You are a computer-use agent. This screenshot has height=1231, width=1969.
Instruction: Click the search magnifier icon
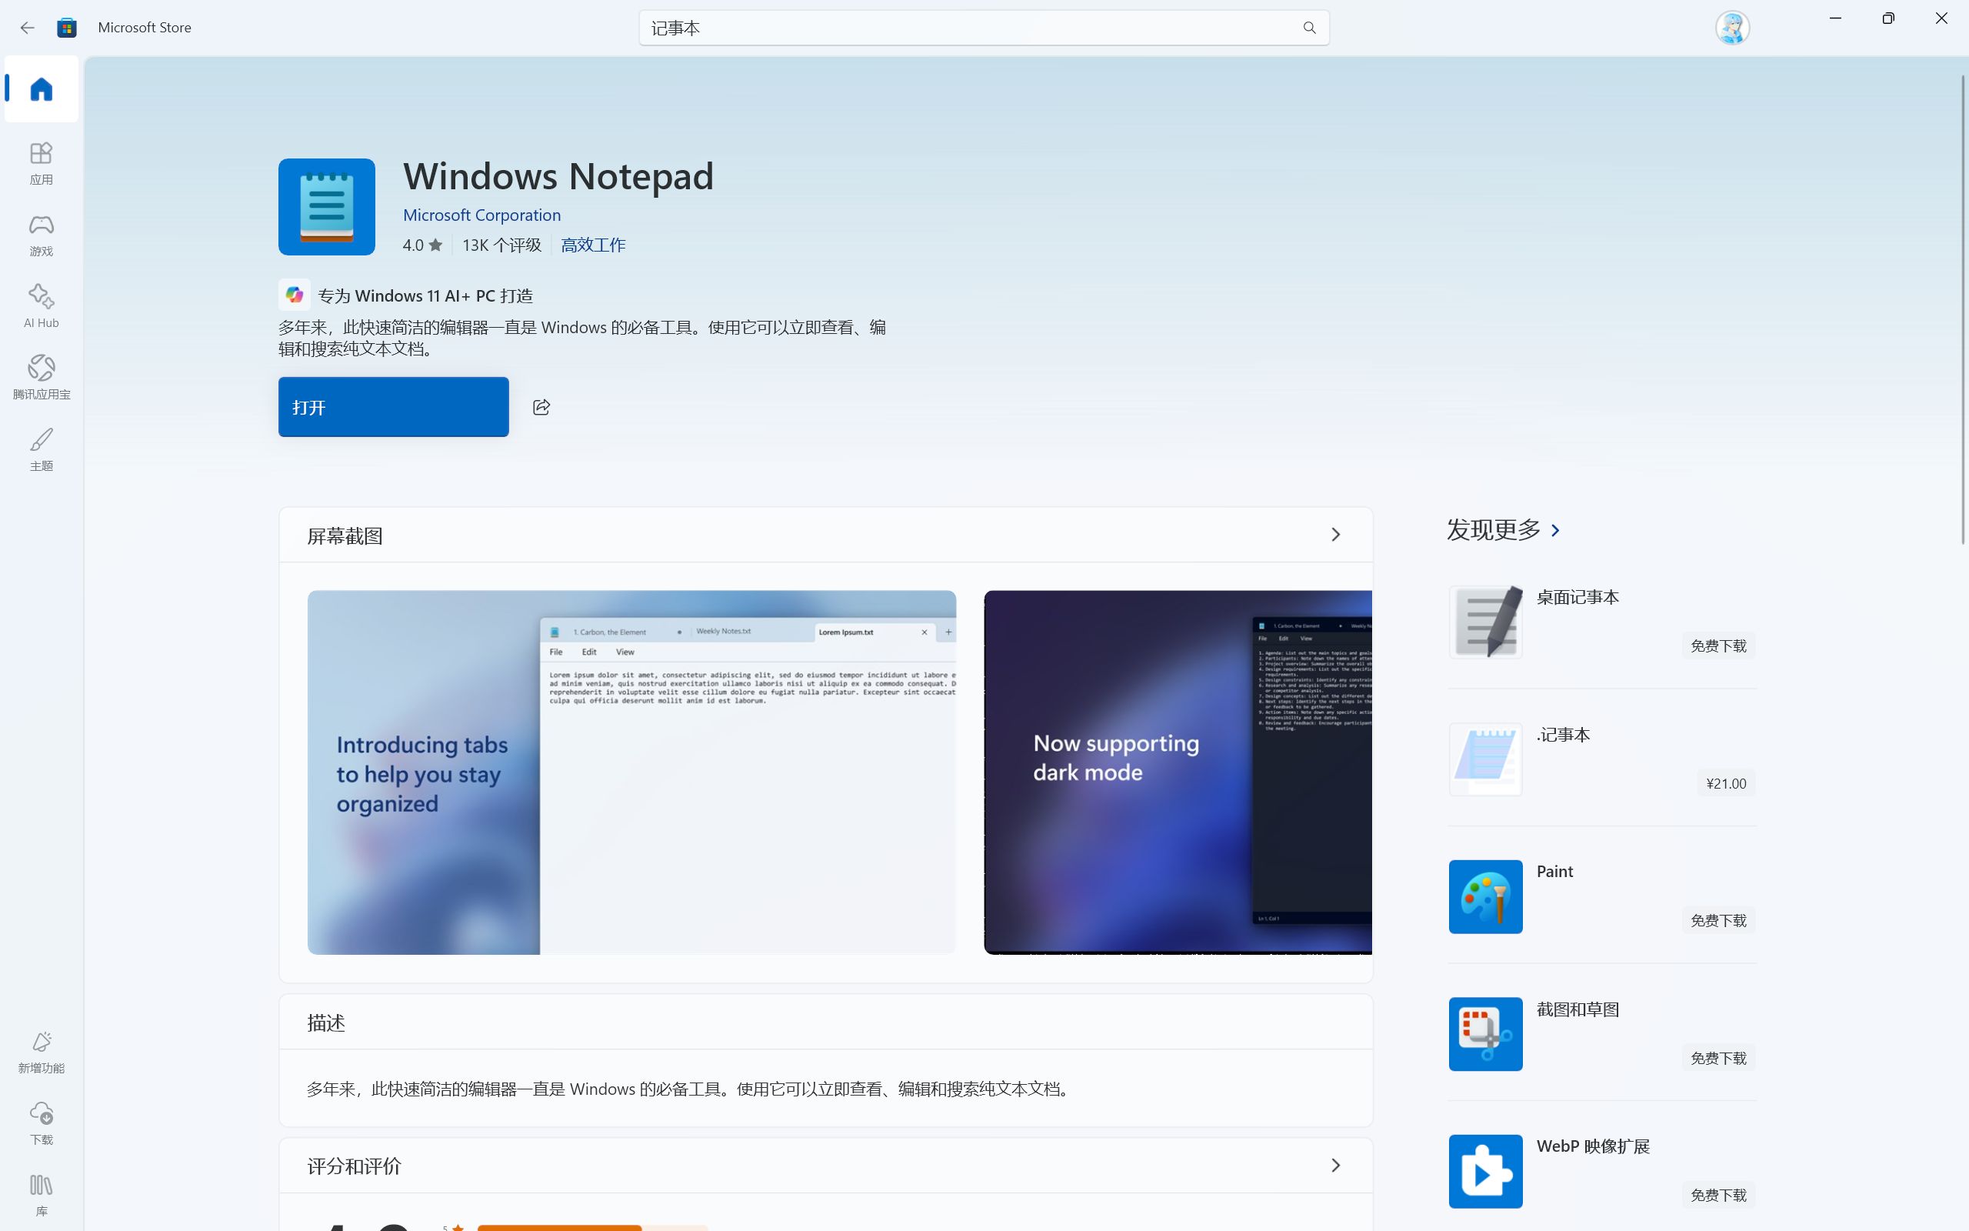[1309, 28]
